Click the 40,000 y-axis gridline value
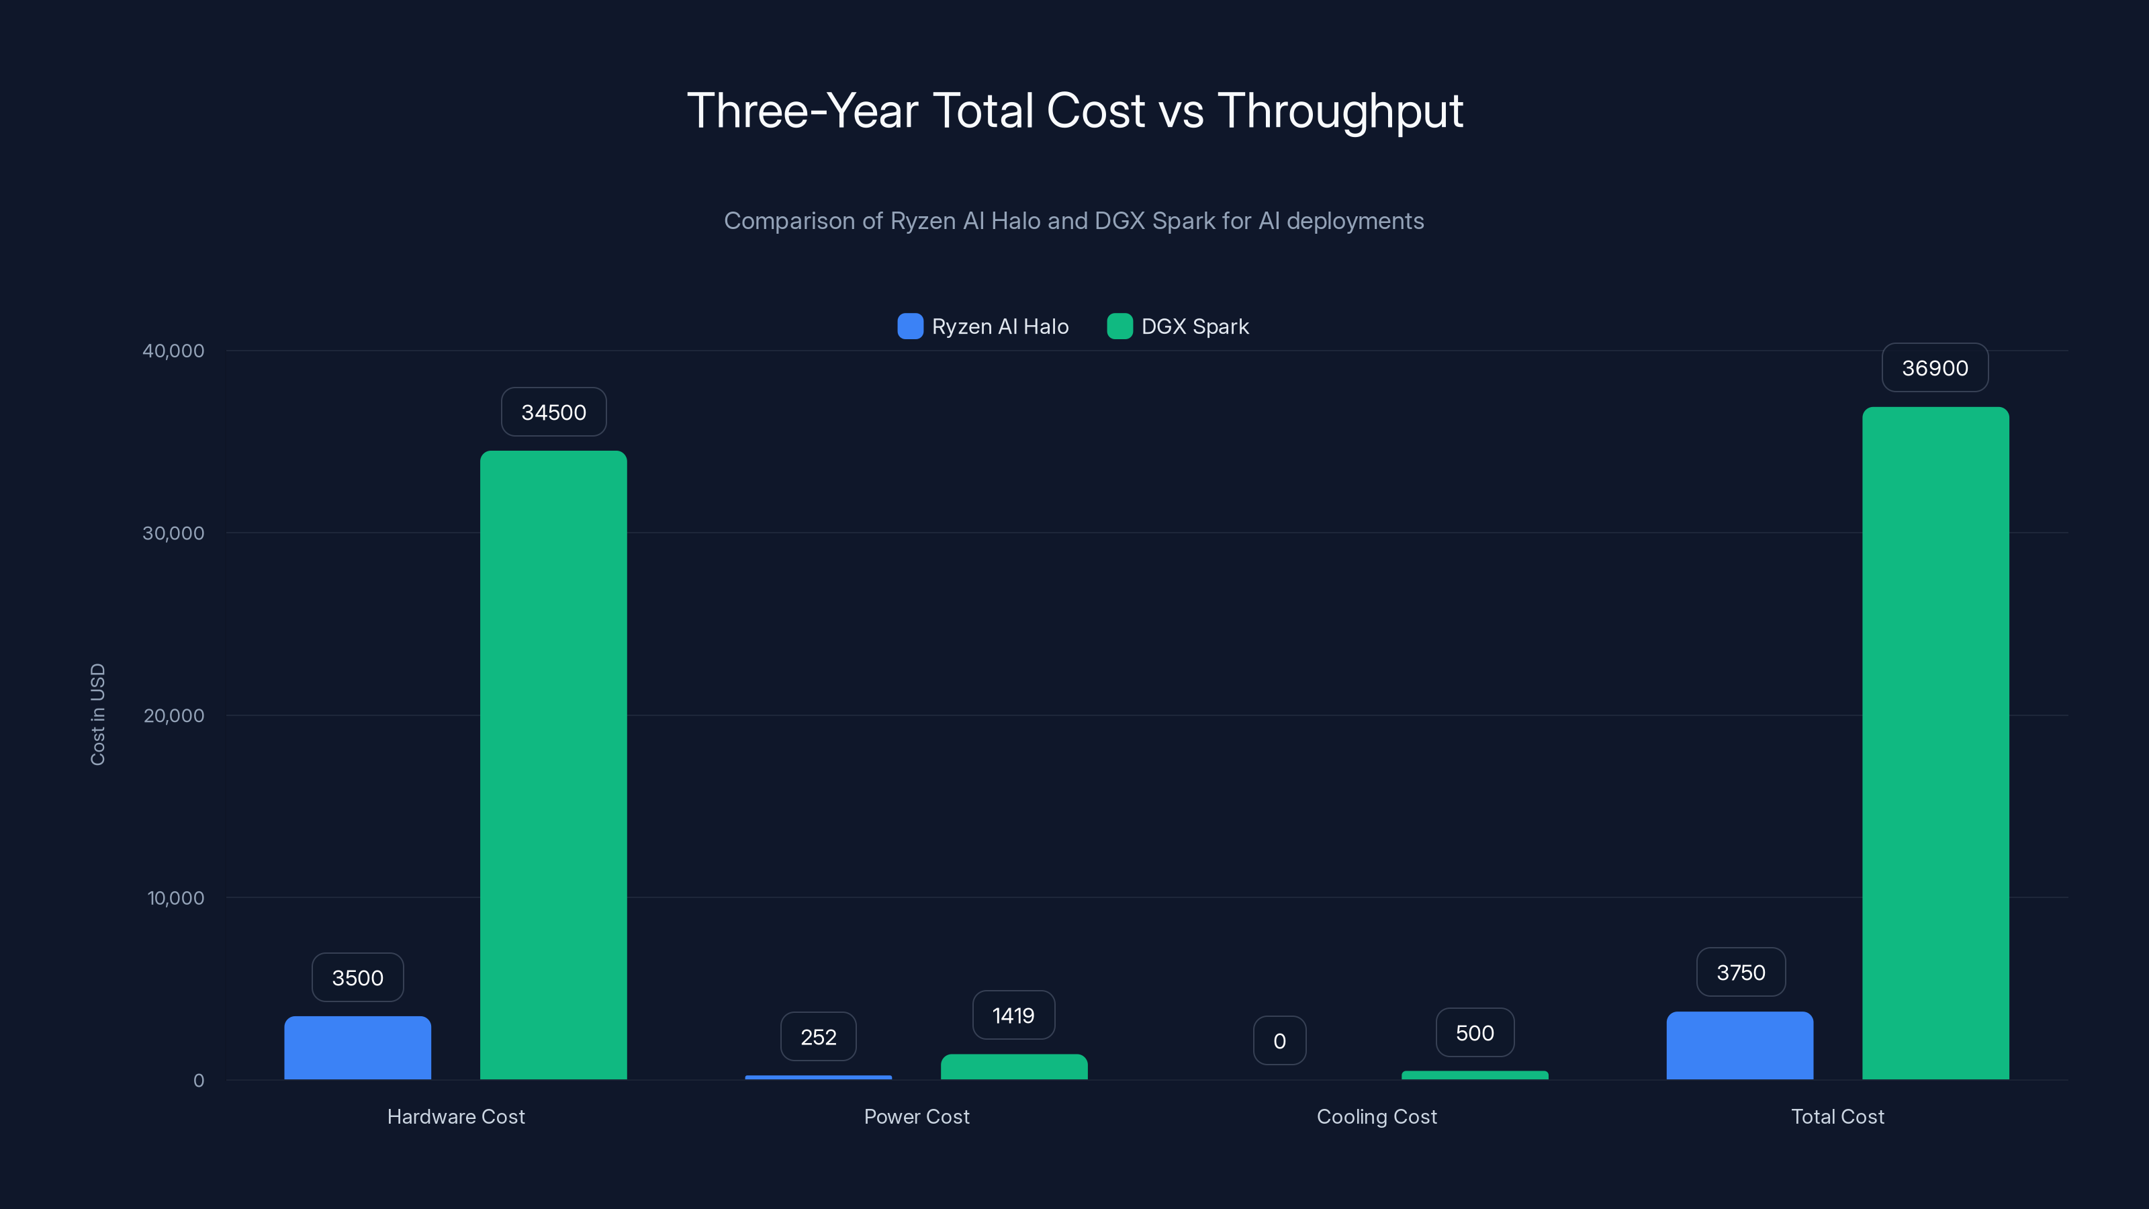This screenshot has width=2149, height=1209. click(x=175, y=351)
